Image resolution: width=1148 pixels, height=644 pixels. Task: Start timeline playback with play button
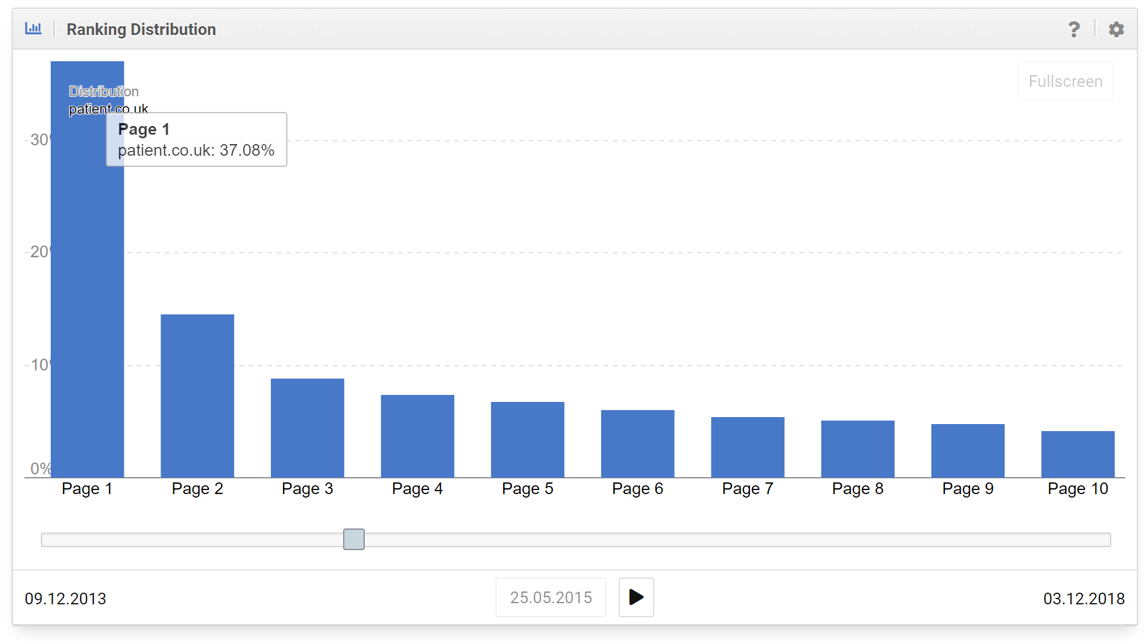click(636, 597)
